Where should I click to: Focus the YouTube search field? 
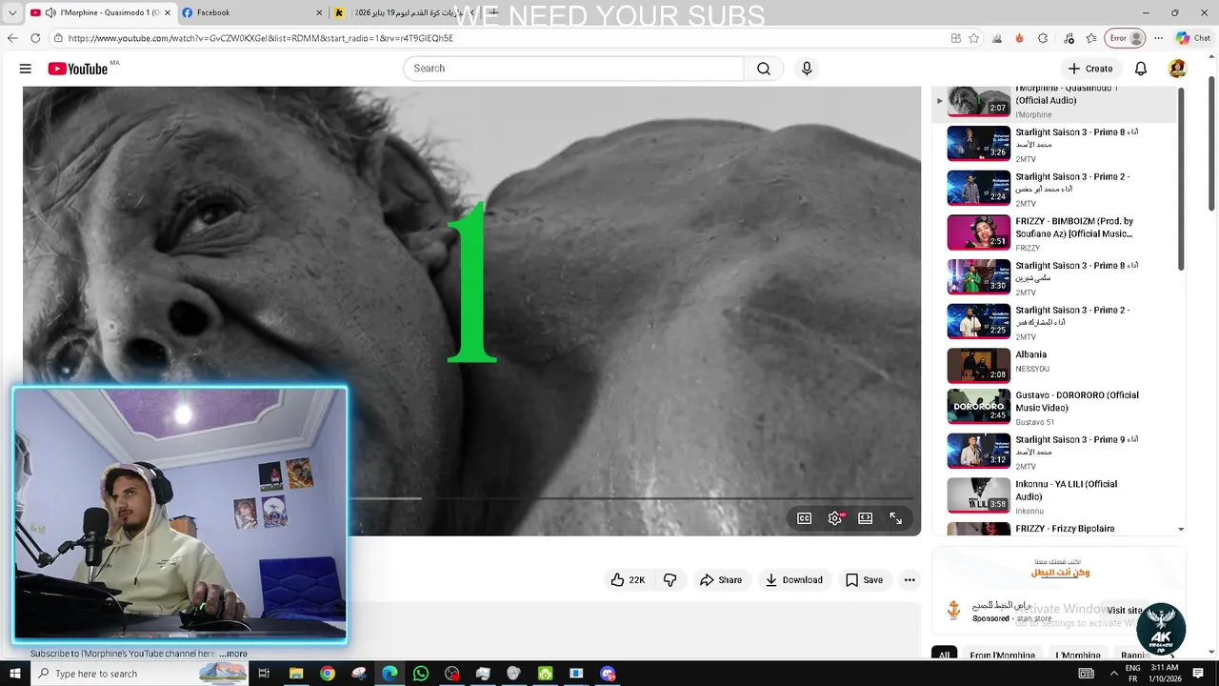[574, 69]
